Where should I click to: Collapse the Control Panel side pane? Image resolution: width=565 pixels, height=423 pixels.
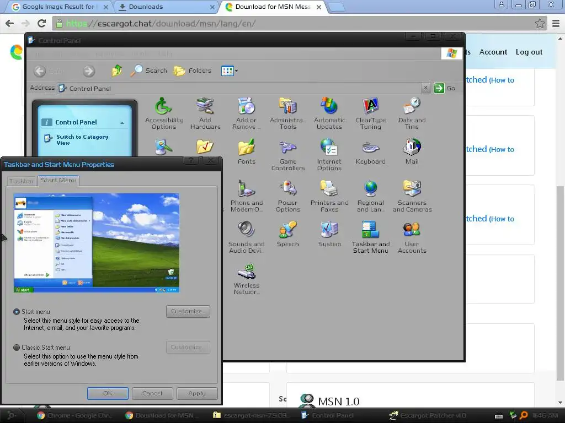(122, 123)
